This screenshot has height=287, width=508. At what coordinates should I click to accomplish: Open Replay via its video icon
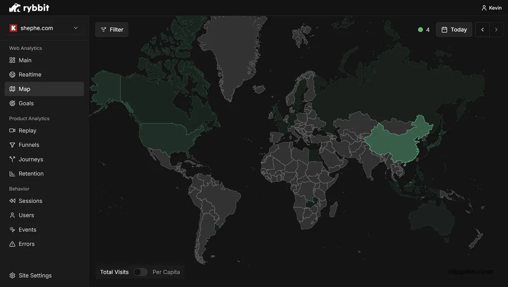(x=12, y=131)
